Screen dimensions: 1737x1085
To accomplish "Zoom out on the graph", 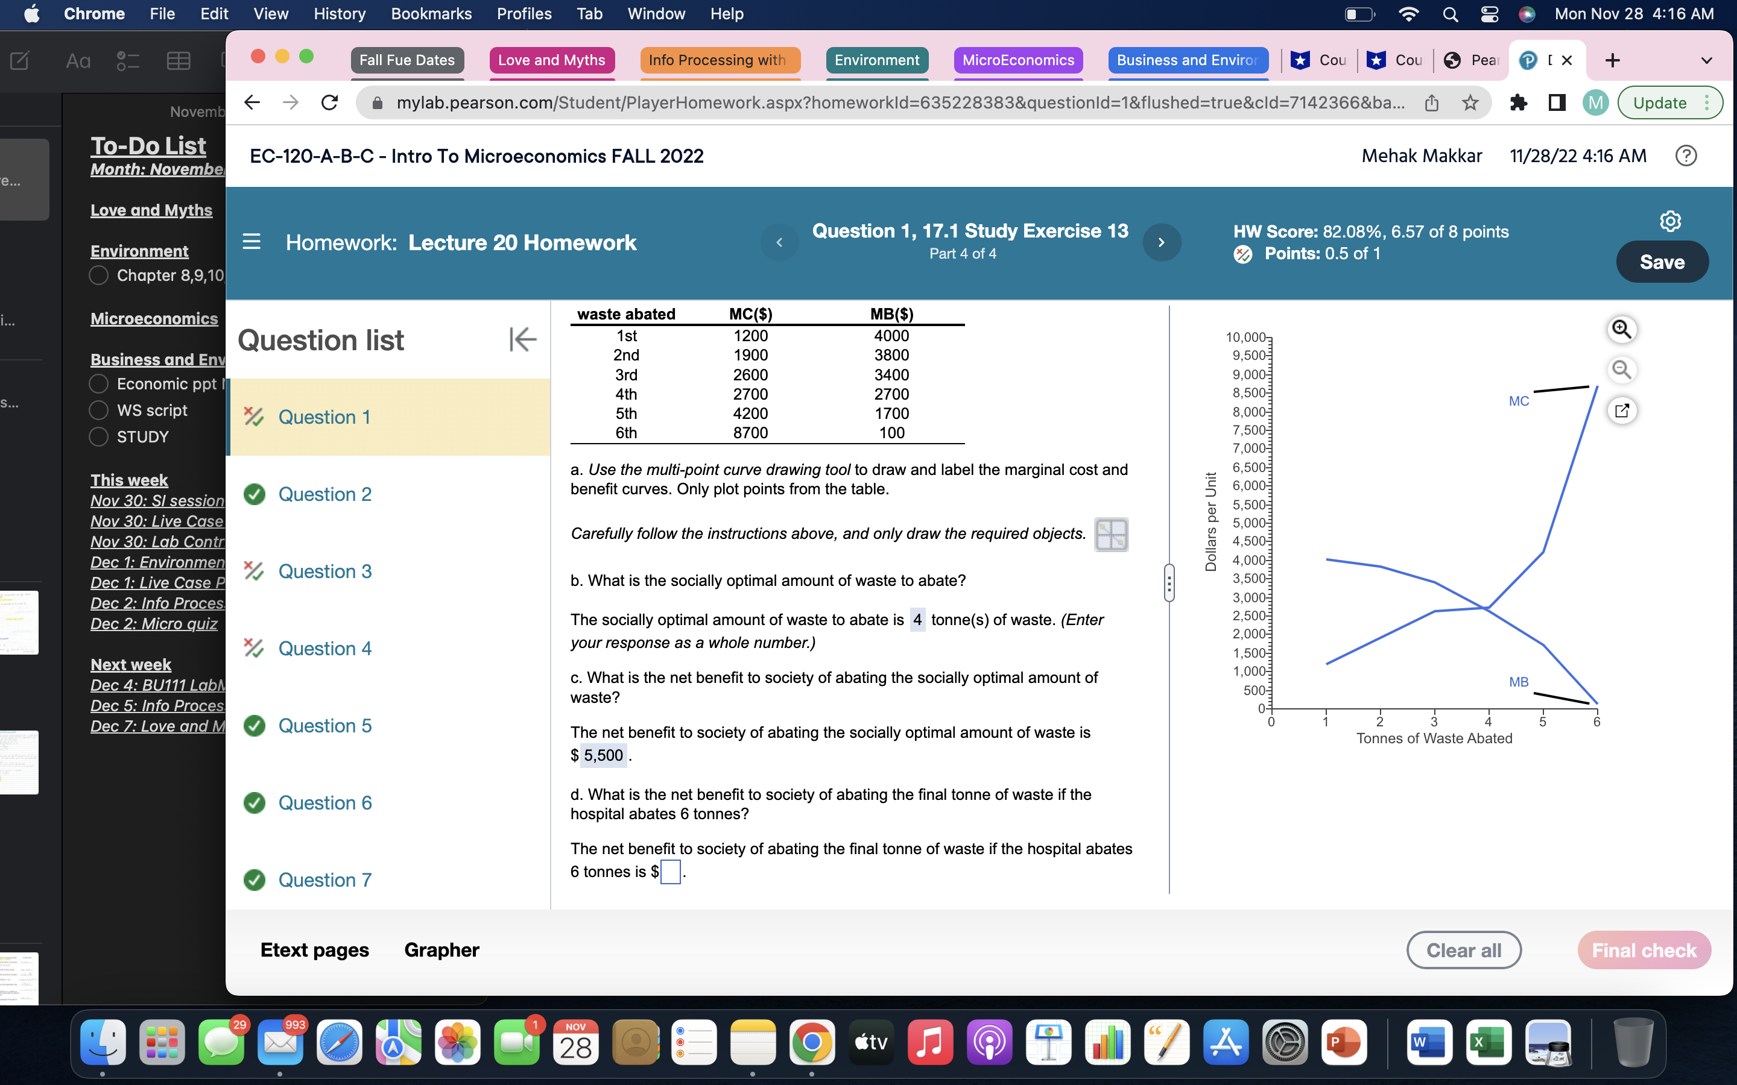I will pyautogui.click(x=1621, y=370).
